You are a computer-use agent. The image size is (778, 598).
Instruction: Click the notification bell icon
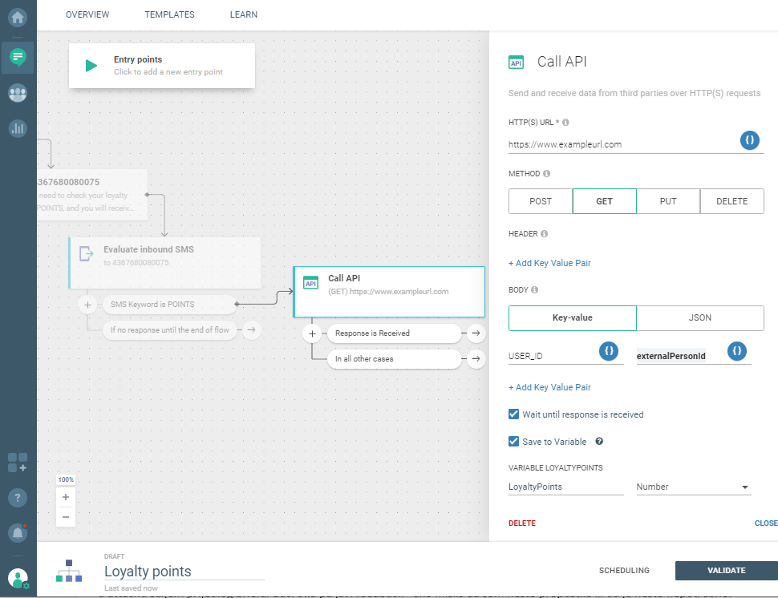(x=18, y=531)
